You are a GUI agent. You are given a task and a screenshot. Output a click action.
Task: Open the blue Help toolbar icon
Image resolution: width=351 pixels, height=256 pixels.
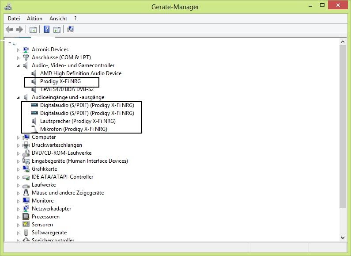tap(46, 29)
